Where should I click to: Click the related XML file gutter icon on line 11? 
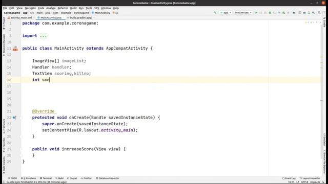coord(15,49)
